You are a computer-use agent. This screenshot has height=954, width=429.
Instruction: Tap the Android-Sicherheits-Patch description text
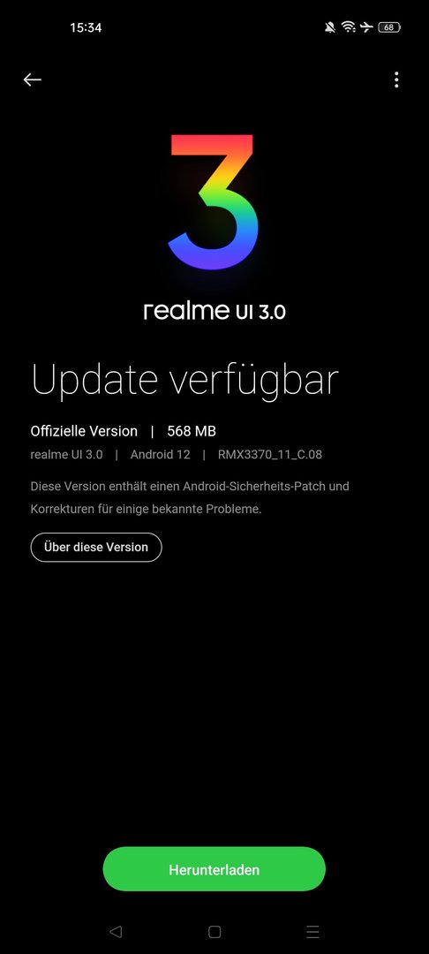[190, 497]
